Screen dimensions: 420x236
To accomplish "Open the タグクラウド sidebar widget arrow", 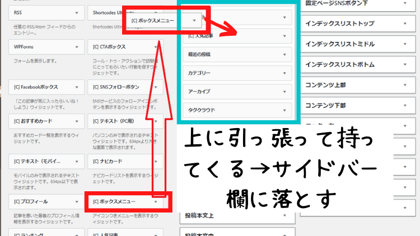I will click(284, 110).
